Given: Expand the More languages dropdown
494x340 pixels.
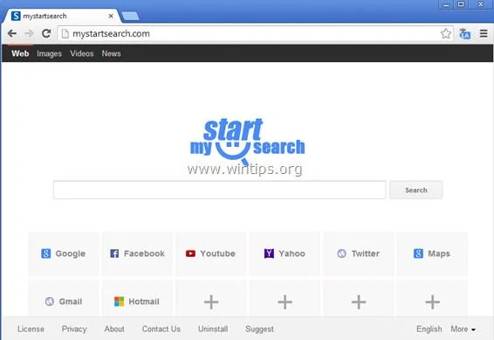Looking at the screenshot, I should [463, 329].
